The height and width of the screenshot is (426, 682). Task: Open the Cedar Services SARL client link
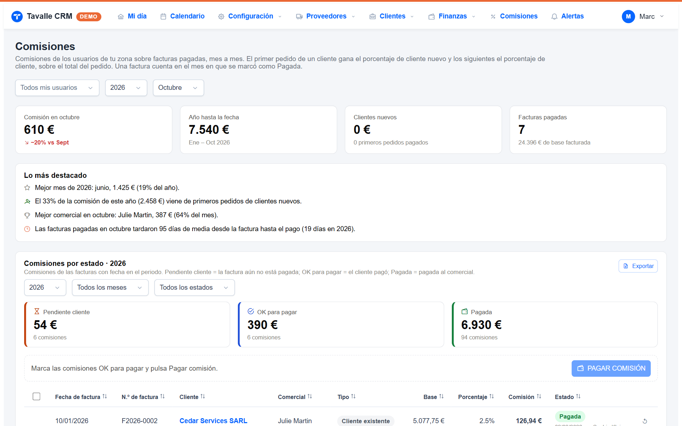pos(213,421)
